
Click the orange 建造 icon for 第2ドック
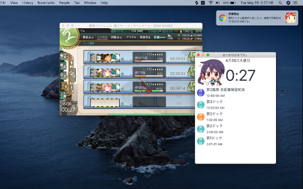point(201,117)
